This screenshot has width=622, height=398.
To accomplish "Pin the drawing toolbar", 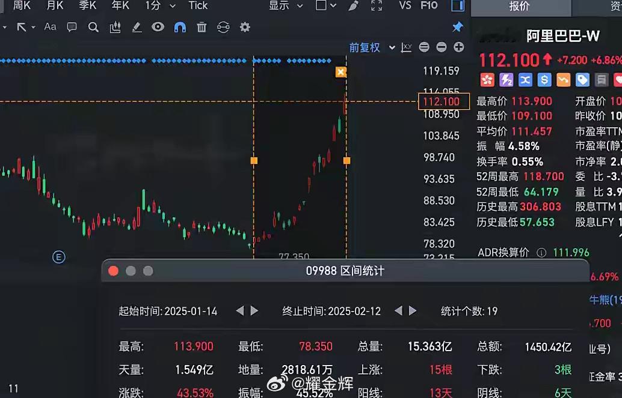I will coord(457,27).
